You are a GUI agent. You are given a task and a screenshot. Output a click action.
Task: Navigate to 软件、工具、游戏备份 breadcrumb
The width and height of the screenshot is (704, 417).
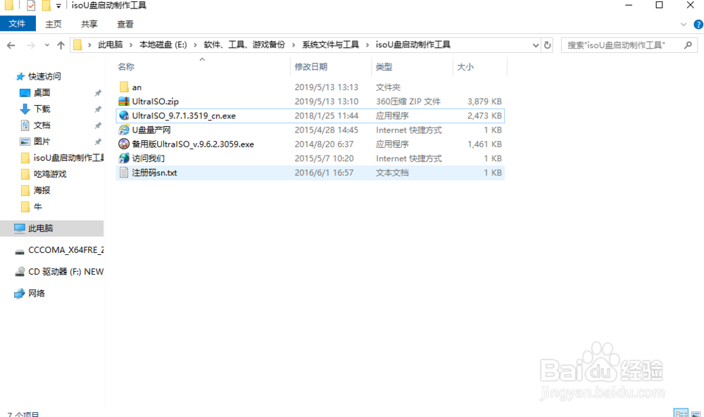tap(244, 45)
